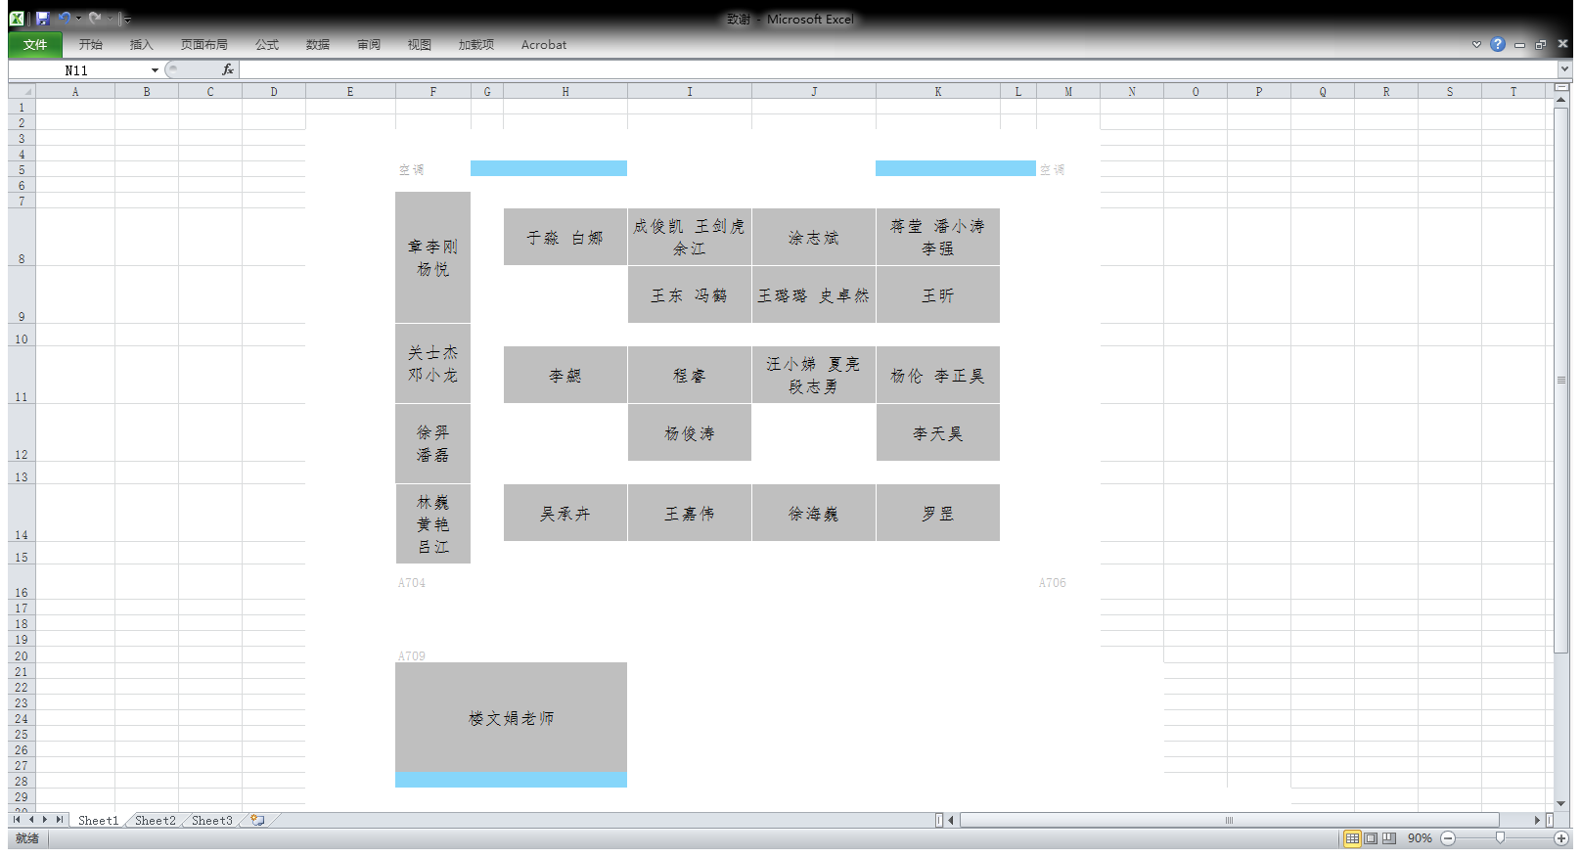Click the Insert Worksheet icon after Sheet3
Image resolution: width=1581 pixels, height=857 pixels.
click(x=257, y=820)
